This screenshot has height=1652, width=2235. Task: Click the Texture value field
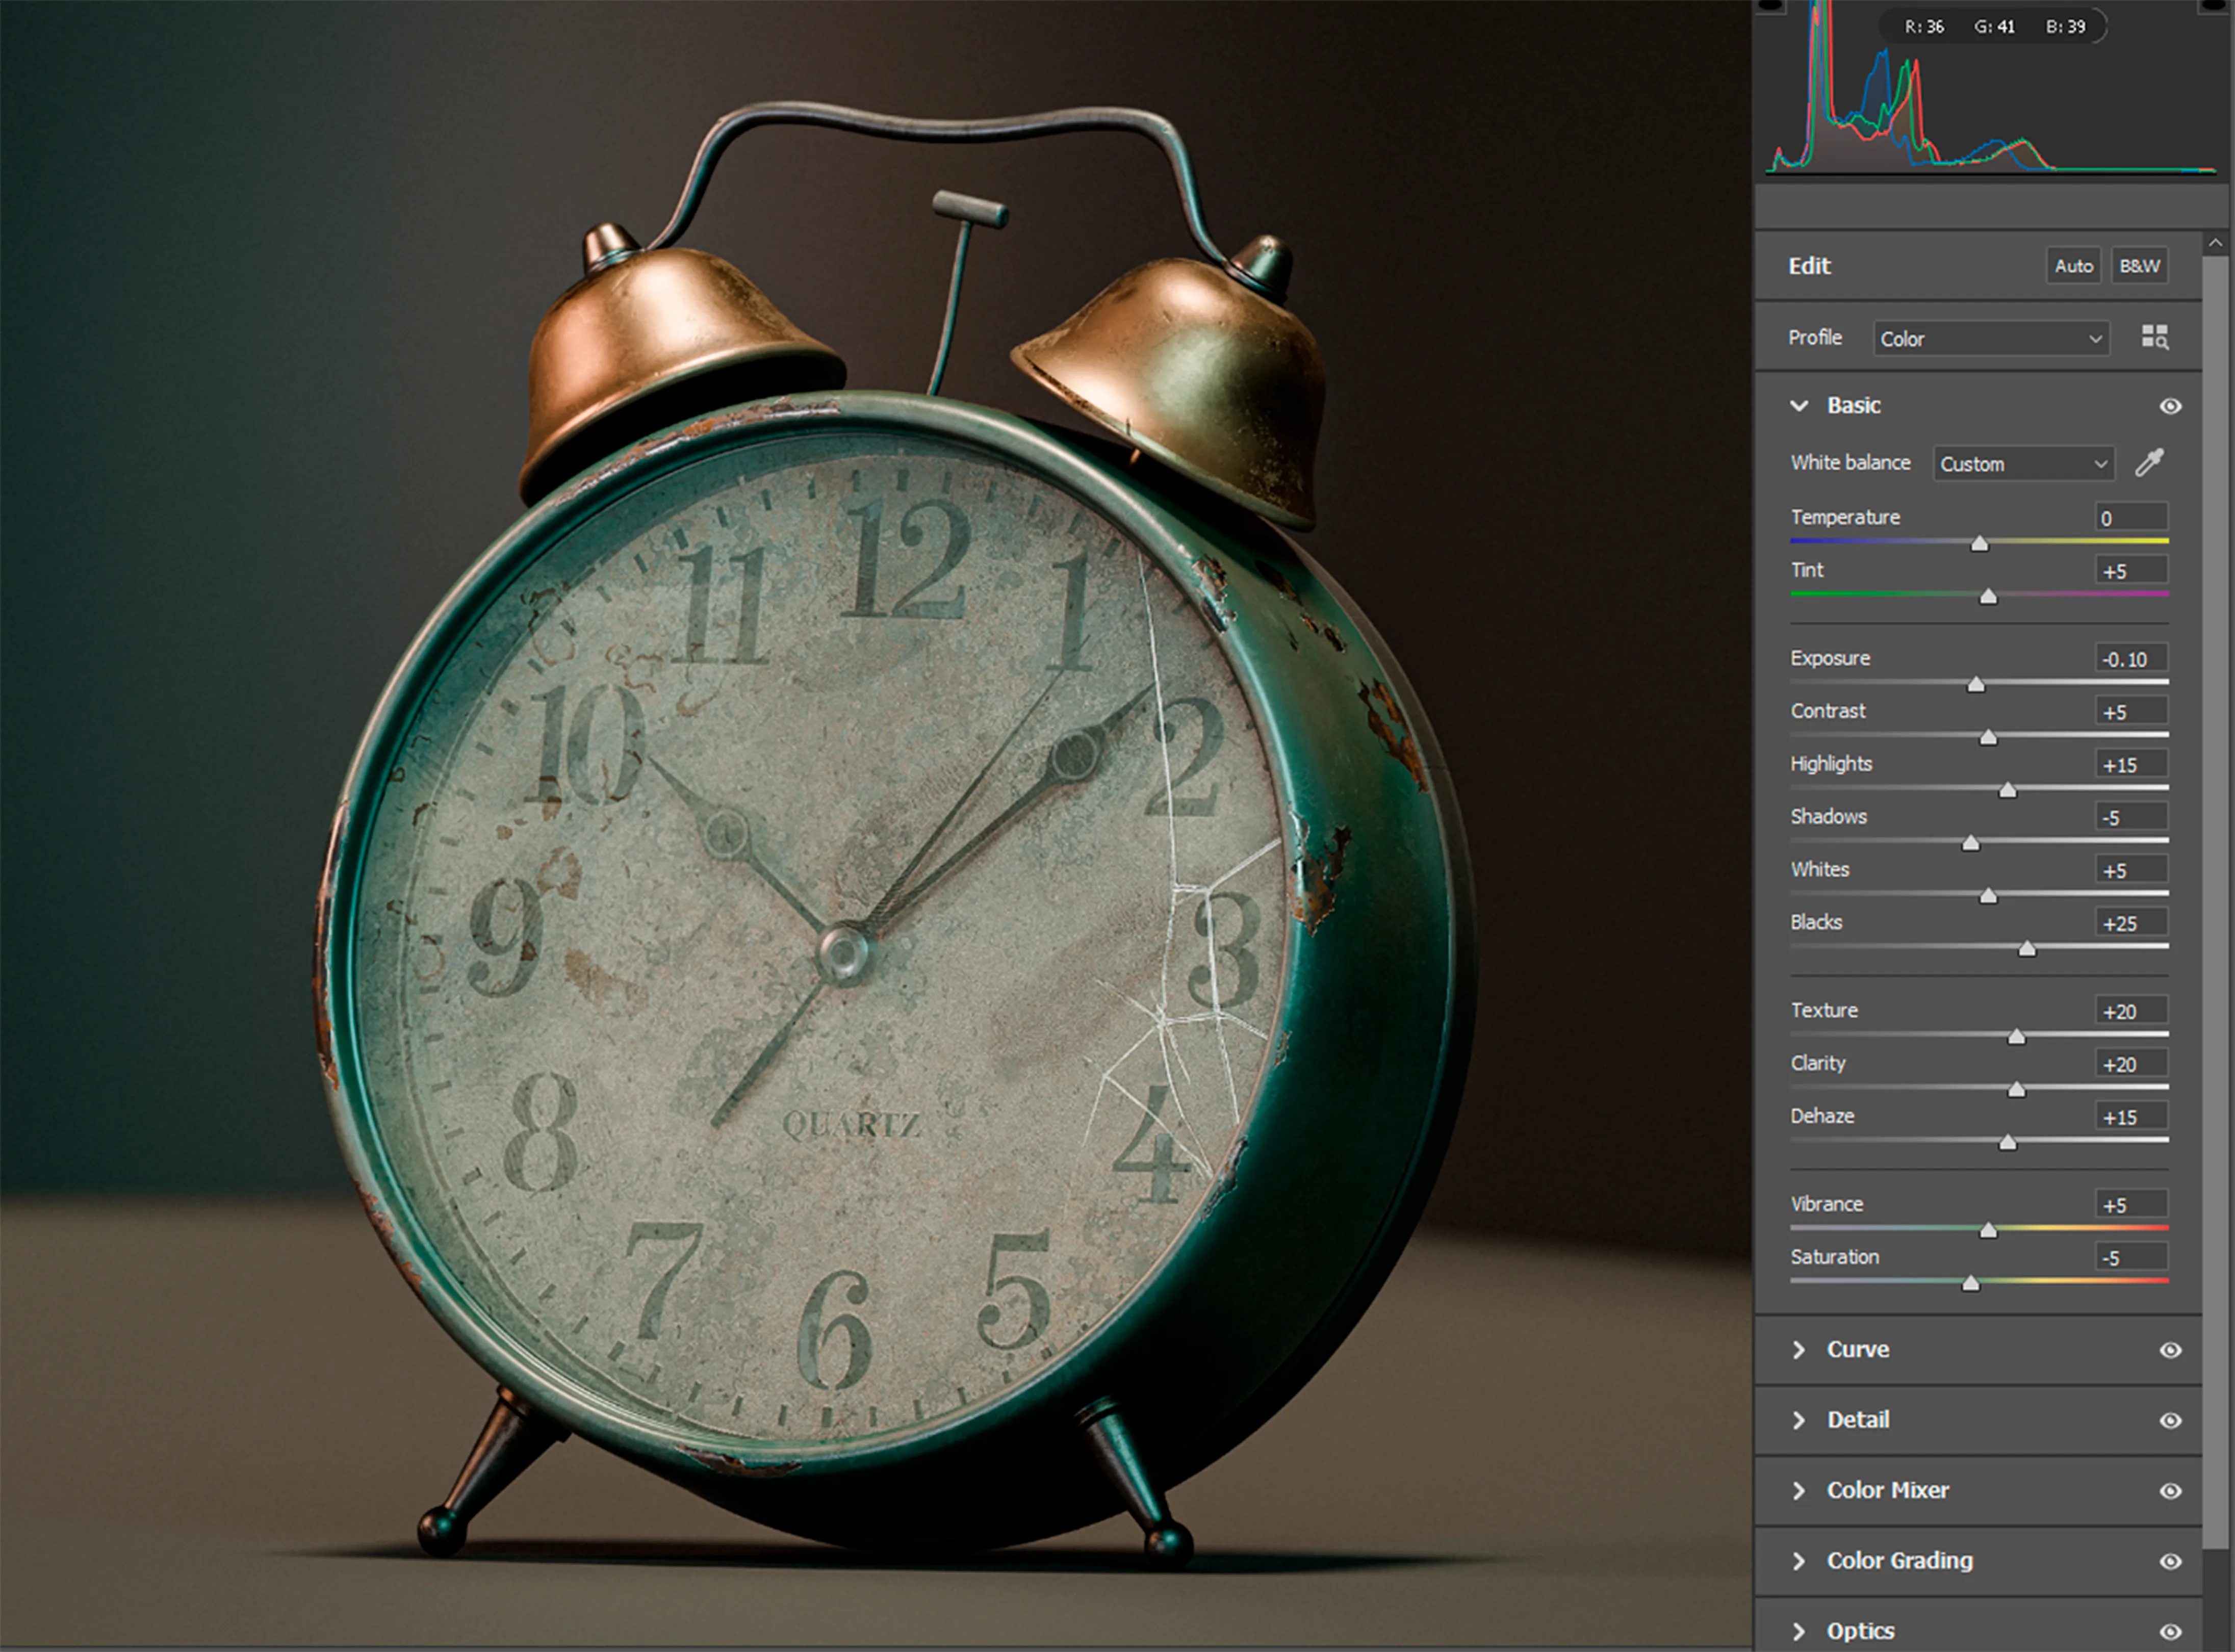(2132, 1011)
